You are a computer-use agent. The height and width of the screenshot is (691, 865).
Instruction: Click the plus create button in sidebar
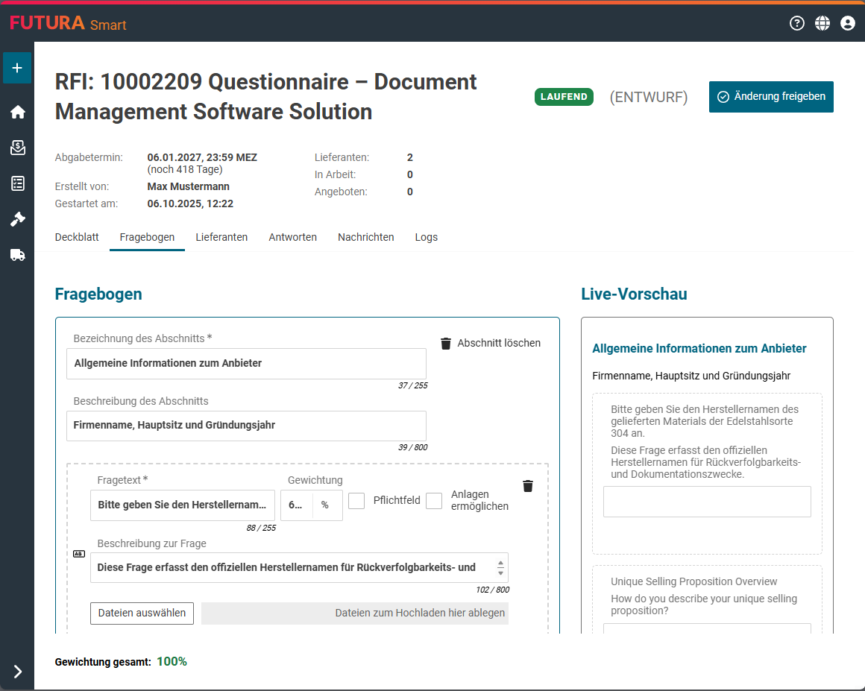(x=17, y=68)
